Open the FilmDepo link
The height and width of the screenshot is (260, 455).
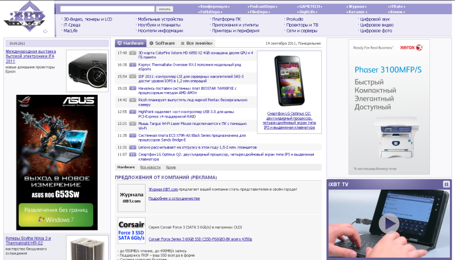coord(259,12)
